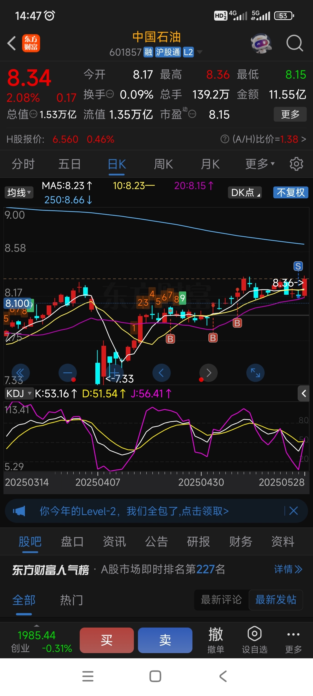Image resolution: width=313 pixels, height=696 pixels.
Task: Zoom out chart with minus button
Action: click(x=68, y=373)
